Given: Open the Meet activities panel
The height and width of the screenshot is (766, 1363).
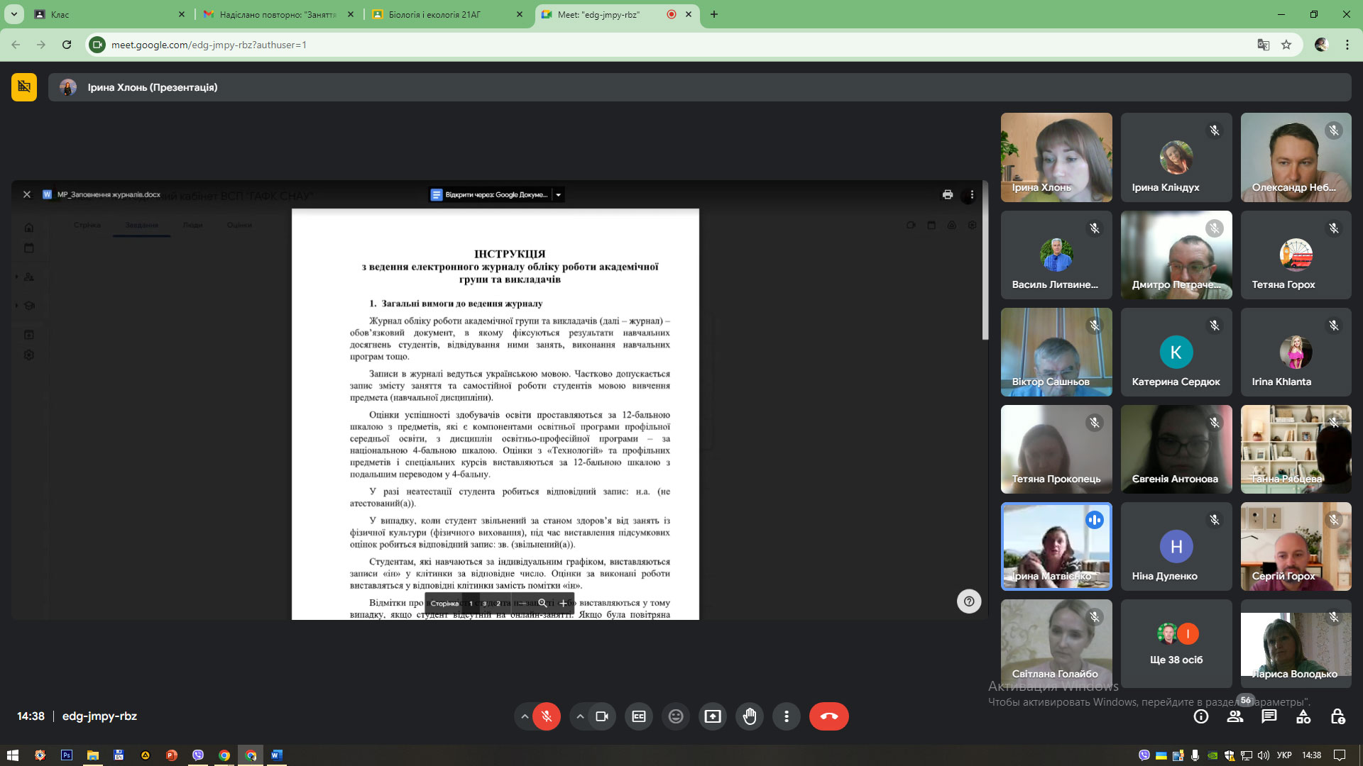Looking at the screenshot, I should click(x=1303, y=716).
